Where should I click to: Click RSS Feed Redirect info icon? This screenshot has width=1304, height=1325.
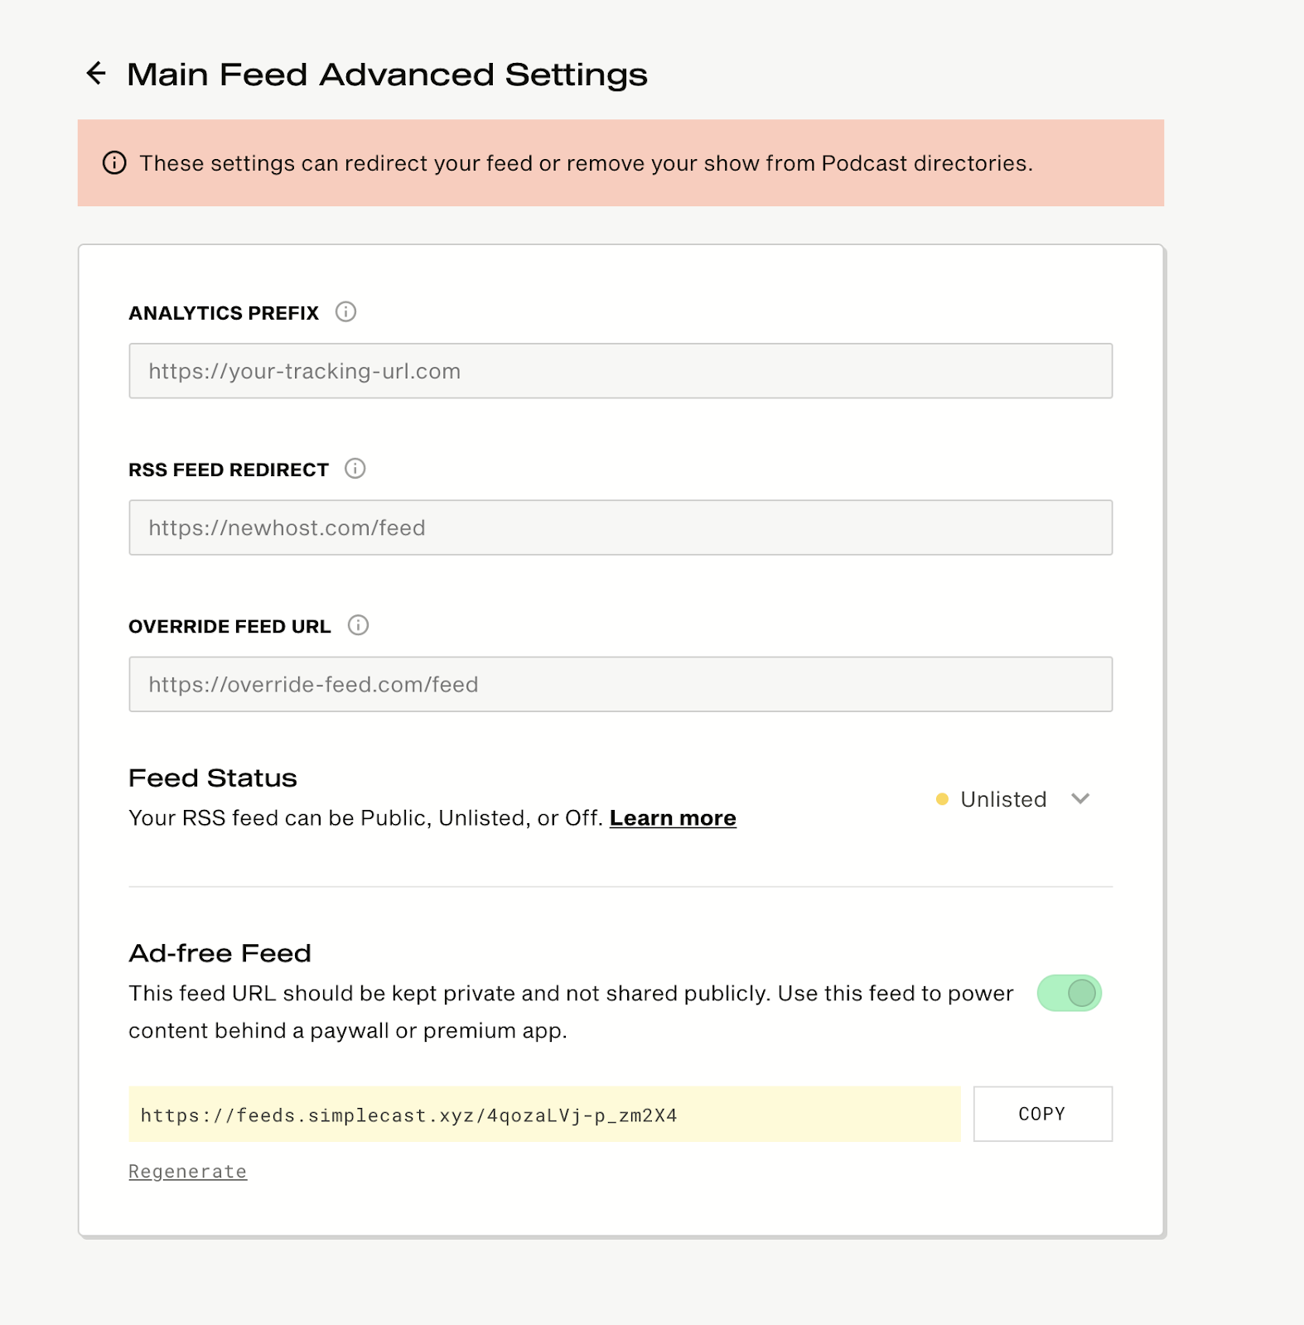click(355, 469)
